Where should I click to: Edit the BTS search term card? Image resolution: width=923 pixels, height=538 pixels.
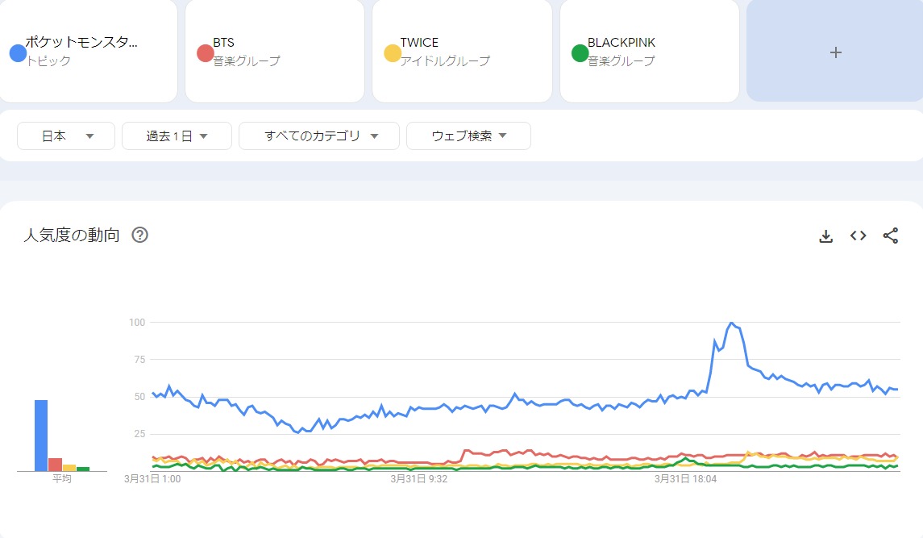coord(274,52)
